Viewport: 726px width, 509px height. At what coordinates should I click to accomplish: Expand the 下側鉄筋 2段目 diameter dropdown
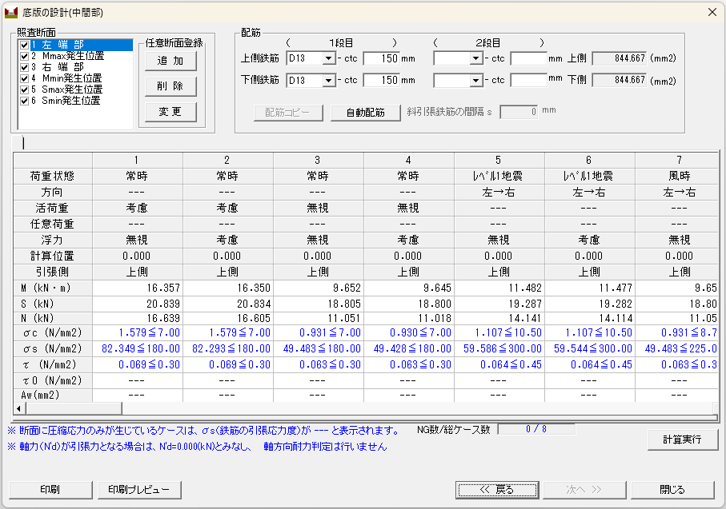click(475, 80)
